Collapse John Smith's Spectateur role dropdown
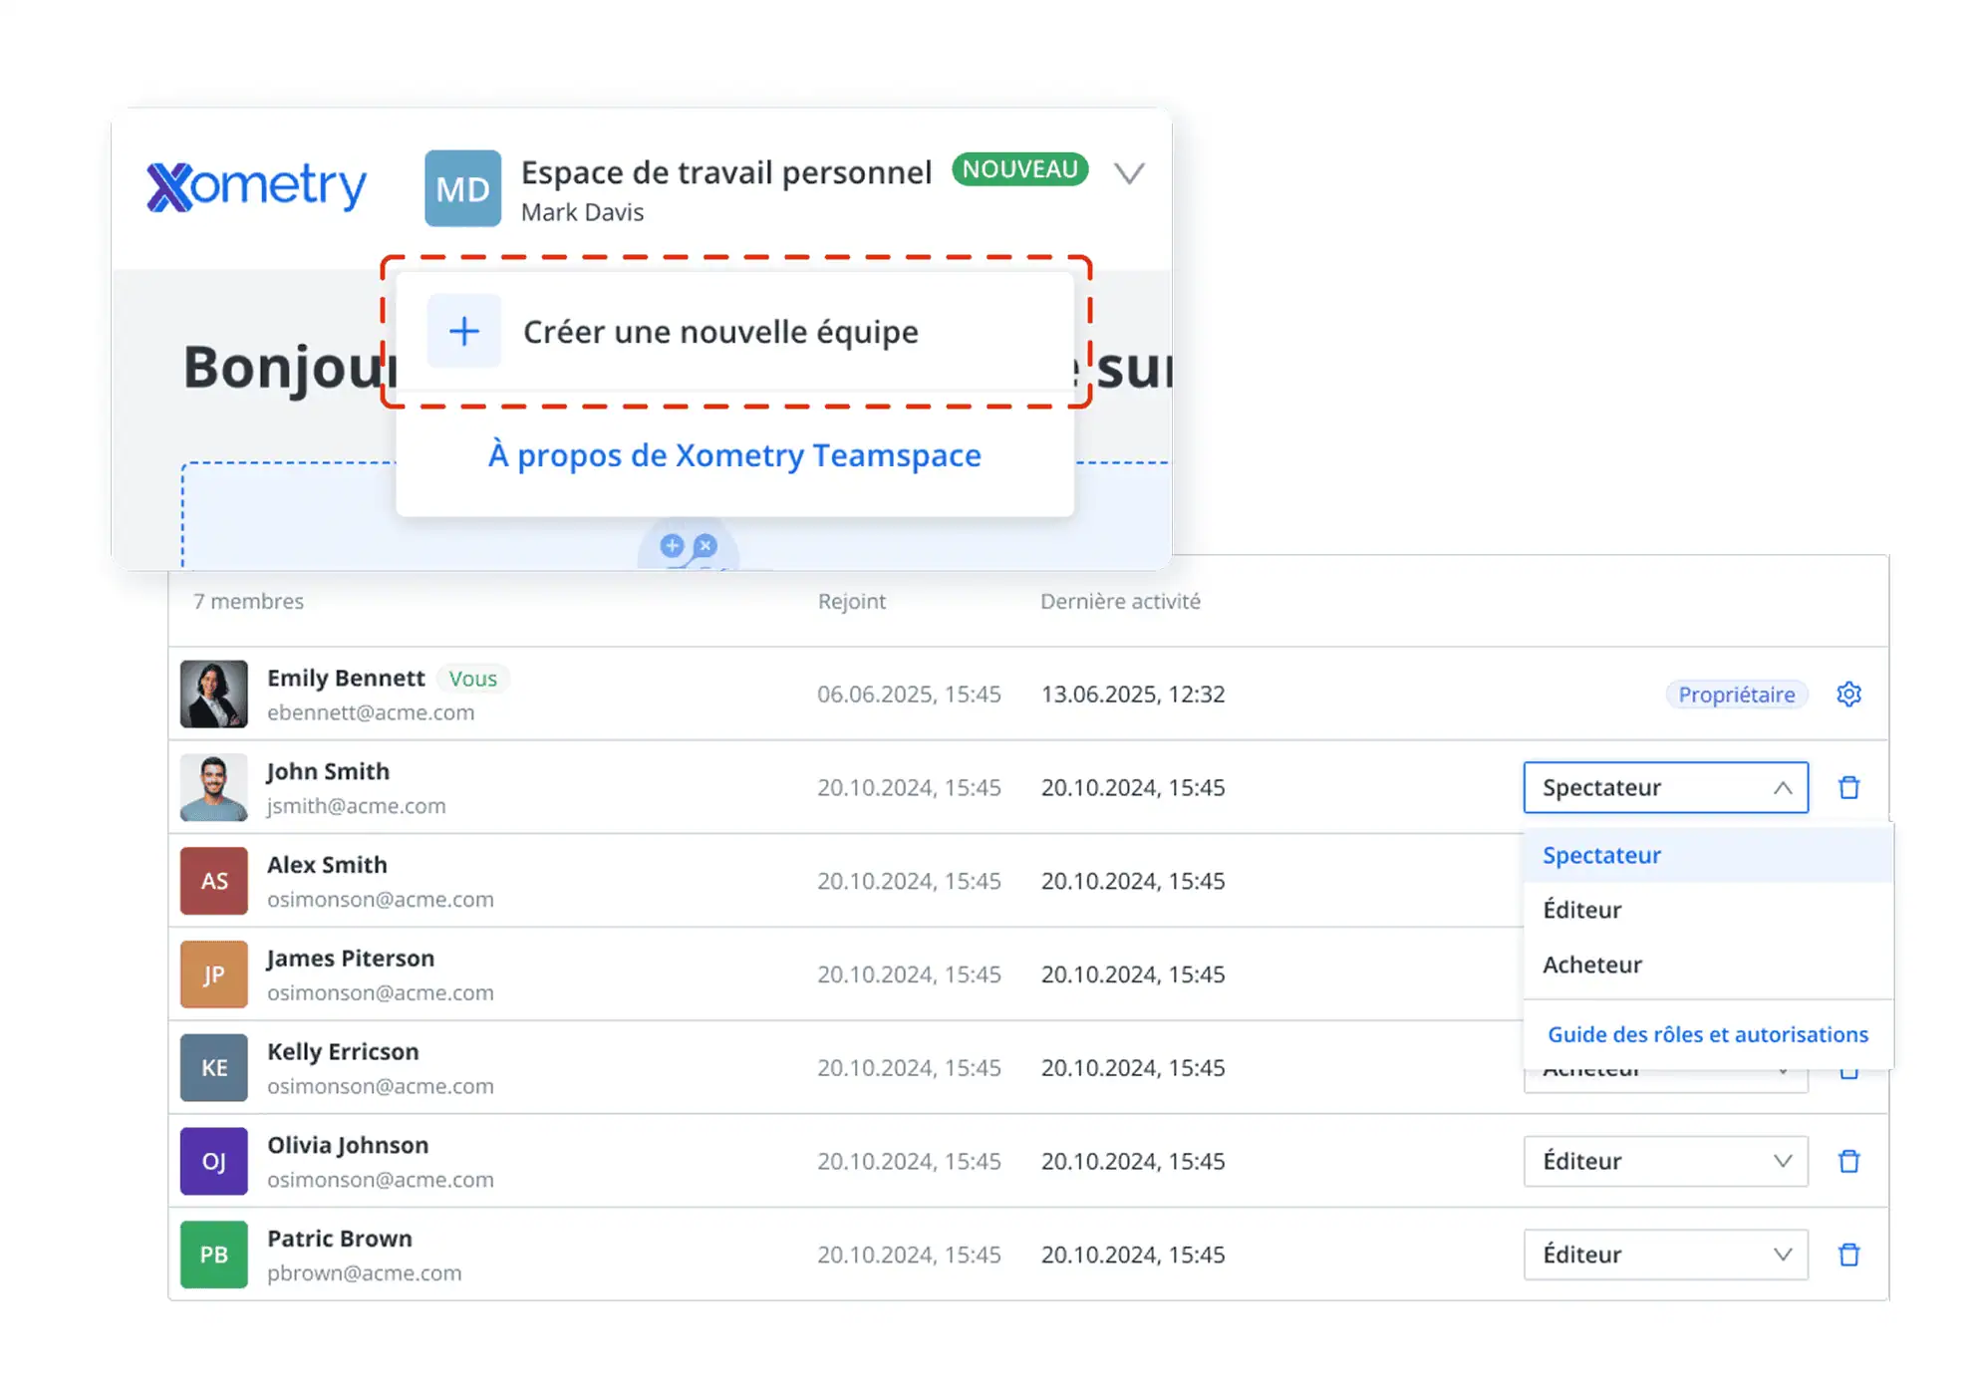1980x1396 pixels. 1665,787
